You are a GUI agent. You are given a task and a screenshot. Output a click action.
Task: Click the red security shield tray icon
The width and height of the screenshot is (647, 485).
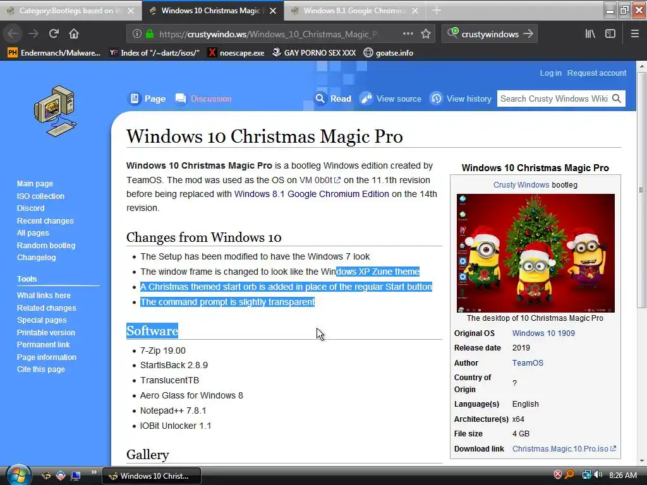point(557,475)
